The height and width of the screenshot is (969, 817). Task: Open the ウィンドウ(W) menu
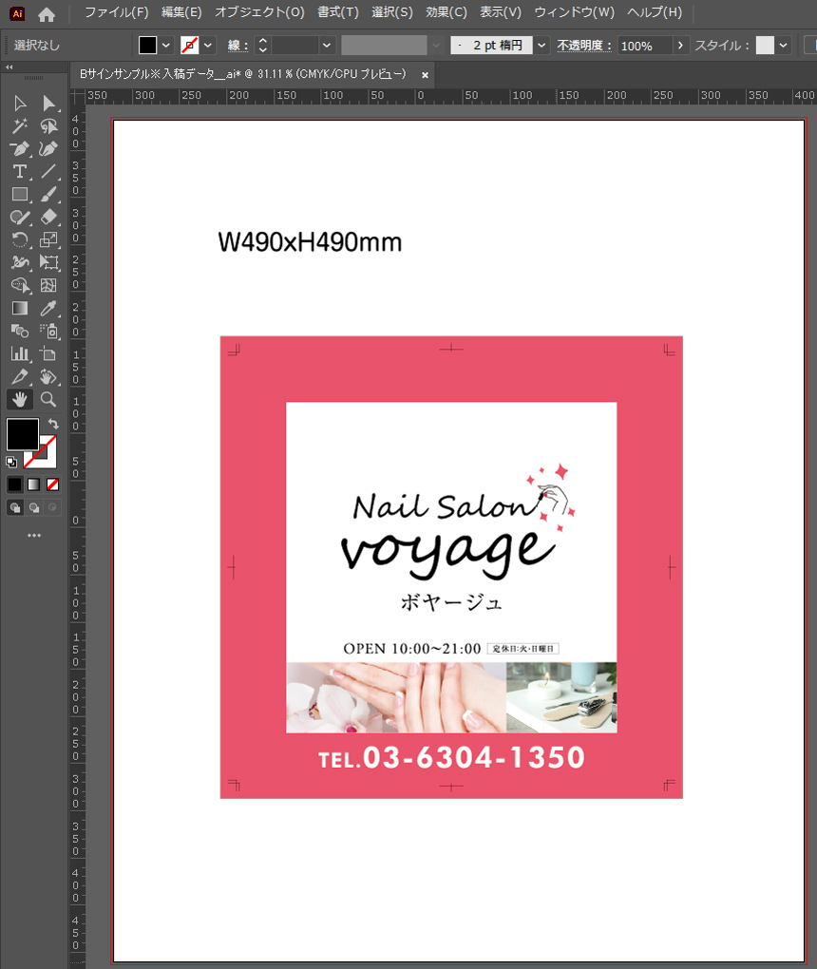(x=574, y=12)
